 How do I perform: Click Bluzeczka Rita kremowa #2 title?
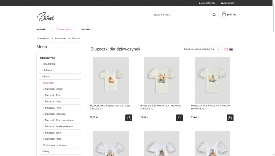(x=160, y=107)
